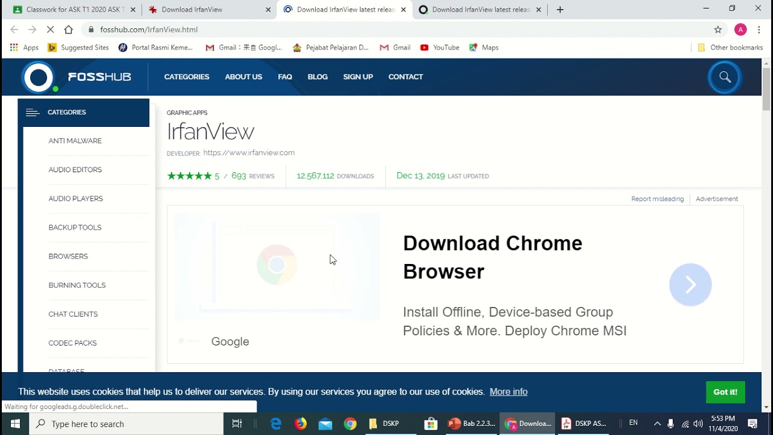Switch to the last Download IrfanView latest release tab
773x435 pixels.
480,10
